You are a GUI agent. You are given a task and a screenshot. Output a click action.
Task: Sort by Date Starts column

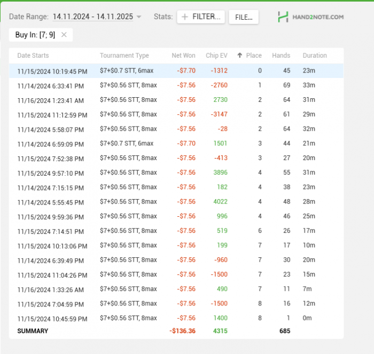point(33,56)
